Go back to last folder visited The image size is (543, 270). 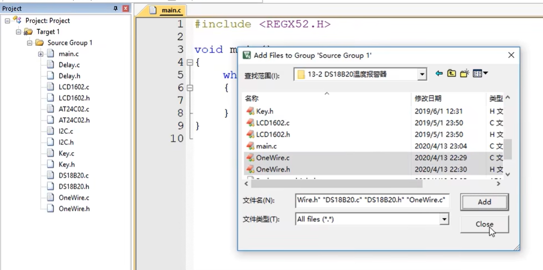(x=439, y=73)
